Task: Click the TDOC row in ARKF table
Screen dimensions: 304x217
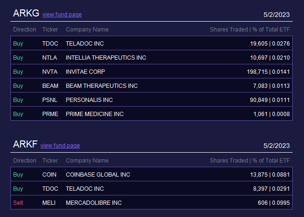Action: pos(152,188)
